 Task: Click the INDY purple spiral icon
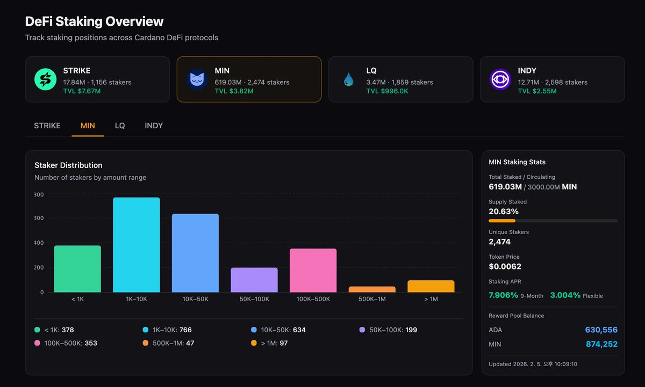pos(500,79)
